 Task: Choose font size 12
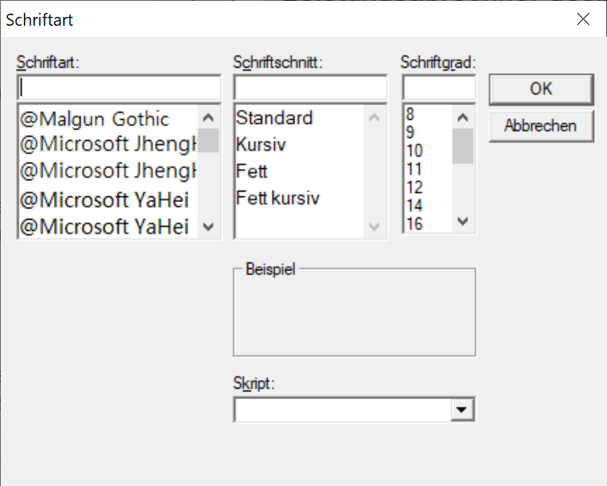[415, 187]
